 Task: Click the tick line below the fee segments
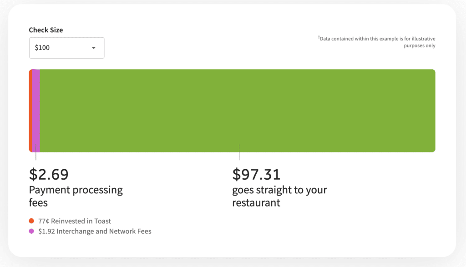click(35, 155)
